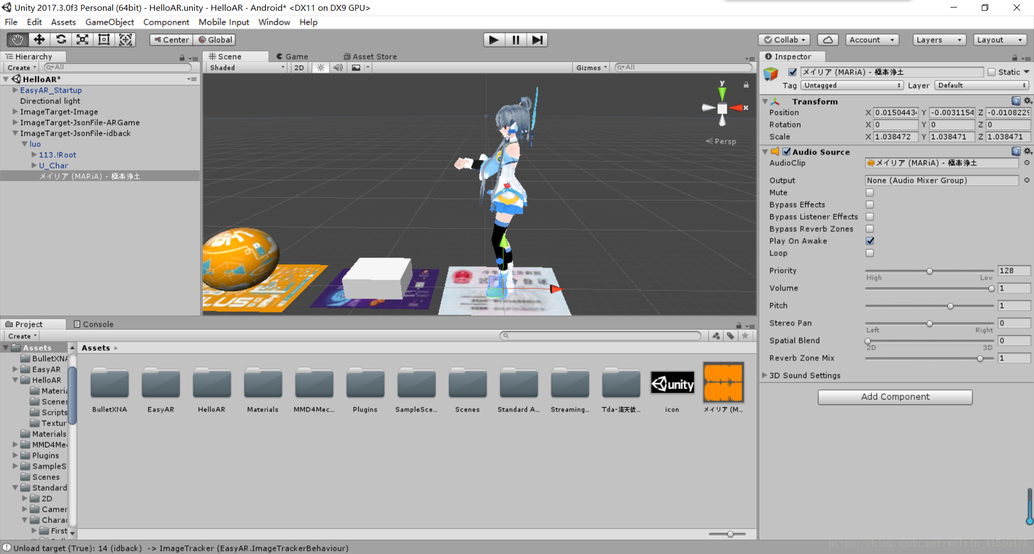The height and width of the screenshot is (554, 1034).
Task: Pick AudioClip via object selector circle
Action: [1026, 163]
